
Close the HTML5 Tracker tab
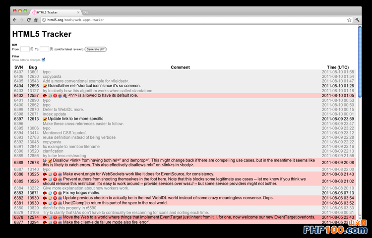point(78,12)
